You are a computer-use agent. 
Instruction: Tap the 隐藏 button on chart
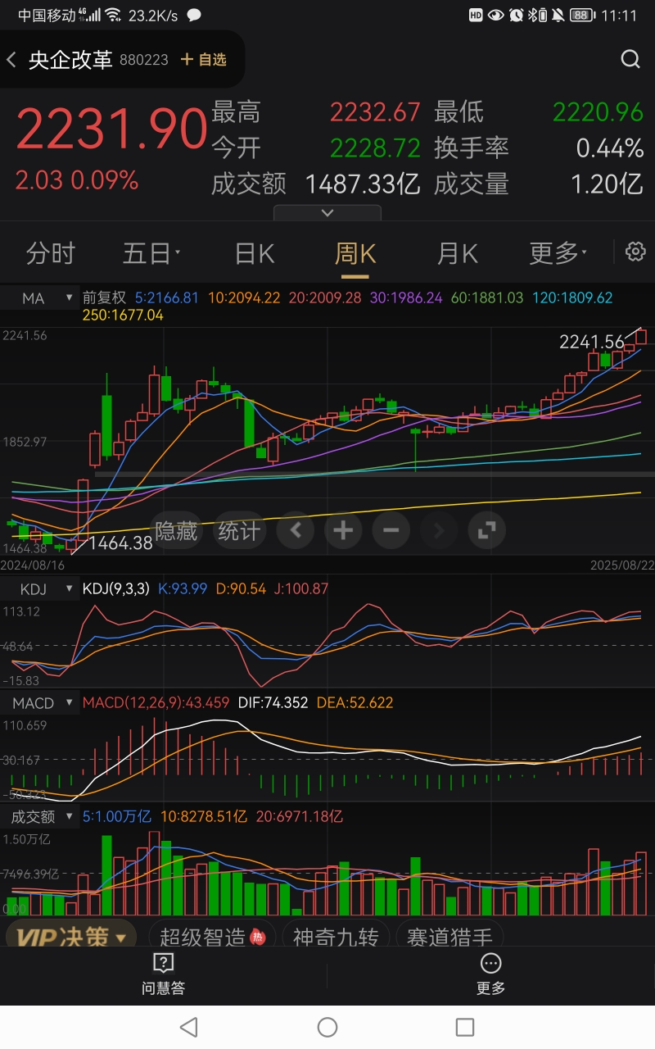click(x=176, y=531)
